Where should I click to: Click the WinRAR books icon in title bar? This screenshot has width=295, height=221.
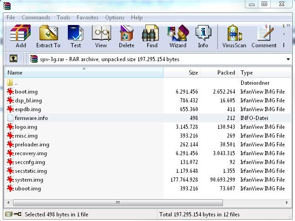coord(7,6)
